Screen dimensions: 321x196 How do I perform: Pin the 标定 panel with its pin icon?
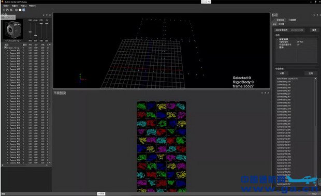(x=317, y=15)
